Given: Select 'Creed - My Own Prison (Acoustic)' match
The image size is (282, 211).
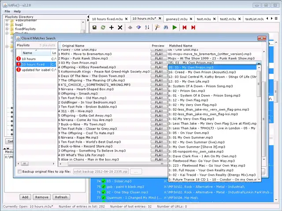Looking at the screenshot, I should coord(212,72).
